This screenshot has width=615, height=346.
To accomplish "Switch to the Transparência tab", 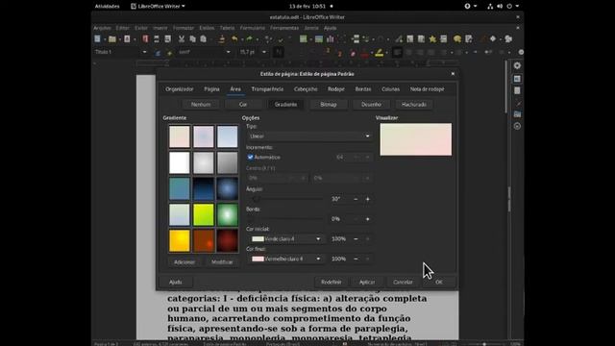I will [267, 89].
